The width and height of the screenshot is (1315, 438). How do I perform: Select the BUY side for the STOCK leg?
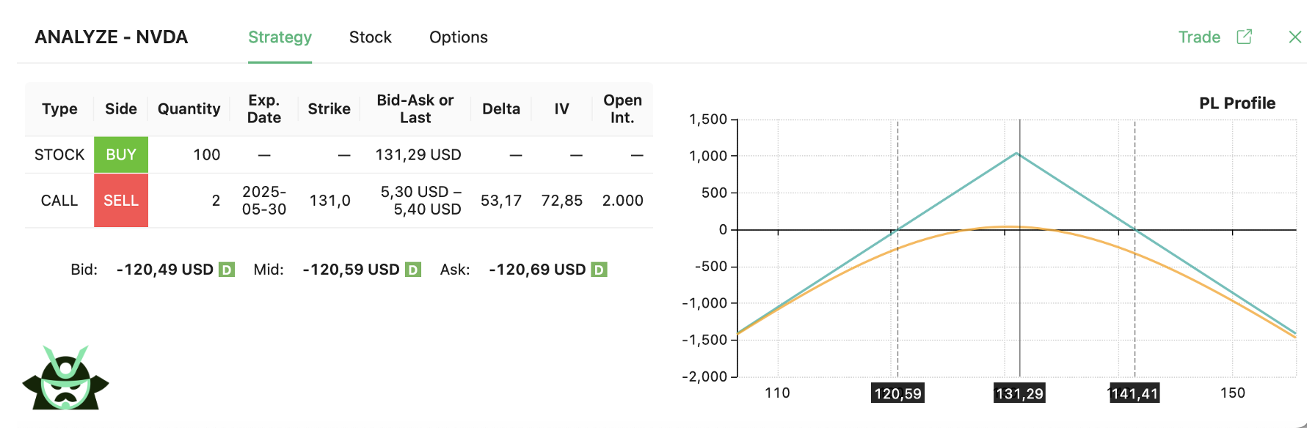tap(121, 154)
